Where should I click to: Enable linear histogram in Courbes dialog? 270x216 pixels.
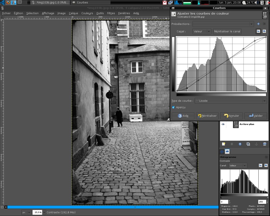258,31
